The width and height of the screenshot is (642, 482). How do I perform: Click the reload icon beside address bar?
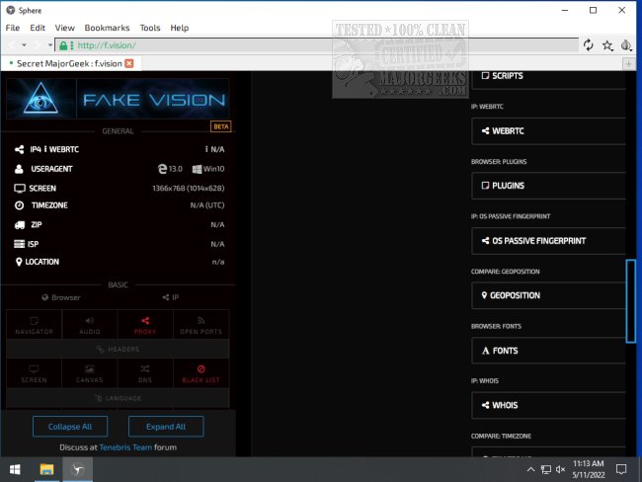(589, 45)
